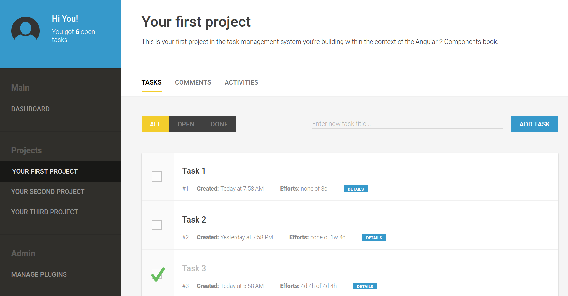Check the Task 1 checkbox
The width and height of the screenshot is (568, 296).
pyautogui.click(x=157, y=176)
